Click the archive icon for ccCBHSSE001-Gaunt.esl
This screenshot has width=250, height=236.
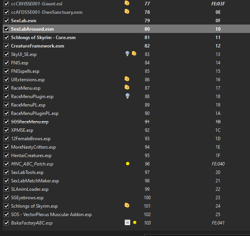[x=127, y=3]
